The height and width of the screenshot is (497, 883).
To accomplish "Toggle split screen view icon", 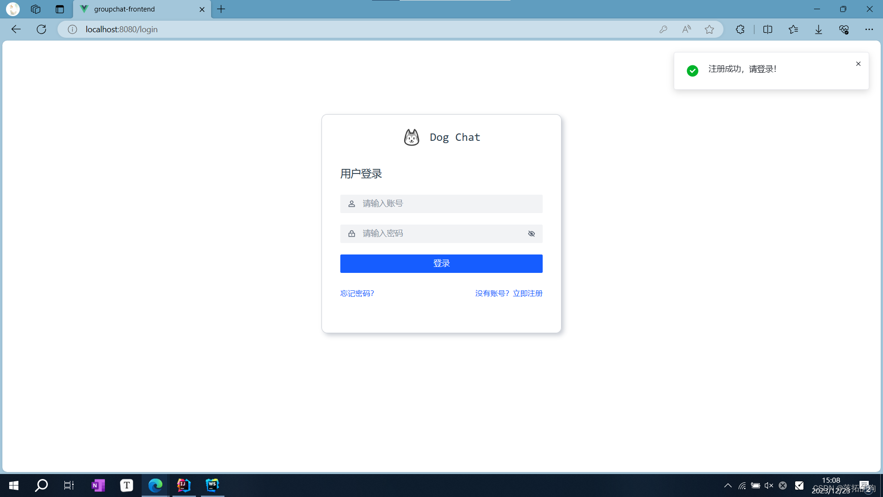I will (768, 29).
